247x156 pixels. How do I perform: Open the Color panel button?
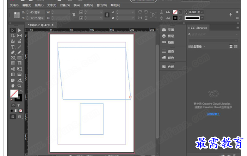(x=168, y=58)
